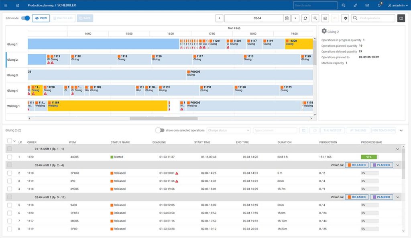Select row 1 order 1120 checkbox

[x=10, y=157]
